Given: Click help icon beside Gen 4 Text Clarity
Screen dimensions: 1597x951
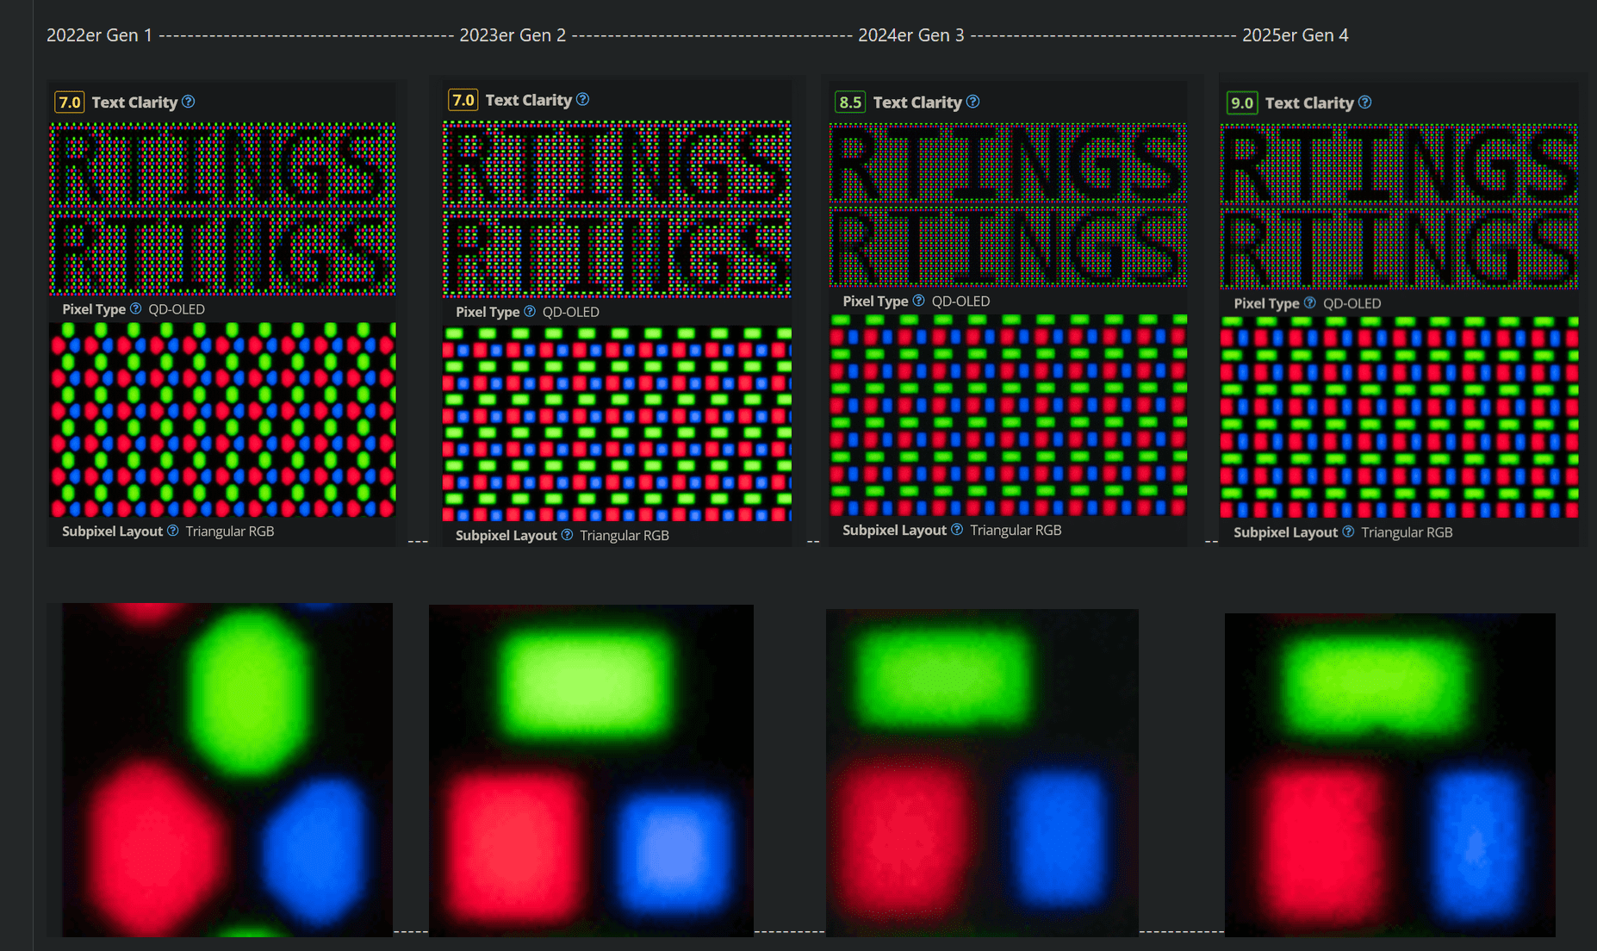Looking at the screenshot, I should pyautogui.click(x=1365, y=103).
